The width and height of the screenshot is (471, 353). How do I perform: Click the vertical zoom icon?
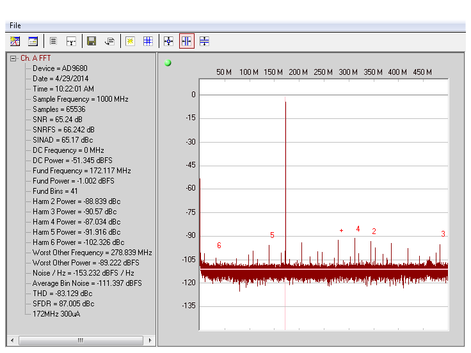click(x=204, y=41)
